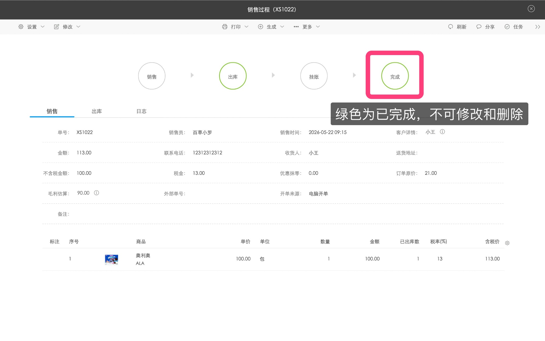The width and height of the screenshot is (545, 341).
Task: Click the 修改 label in the toolbar
Action: pyautogui.click(x=68, y=27)
